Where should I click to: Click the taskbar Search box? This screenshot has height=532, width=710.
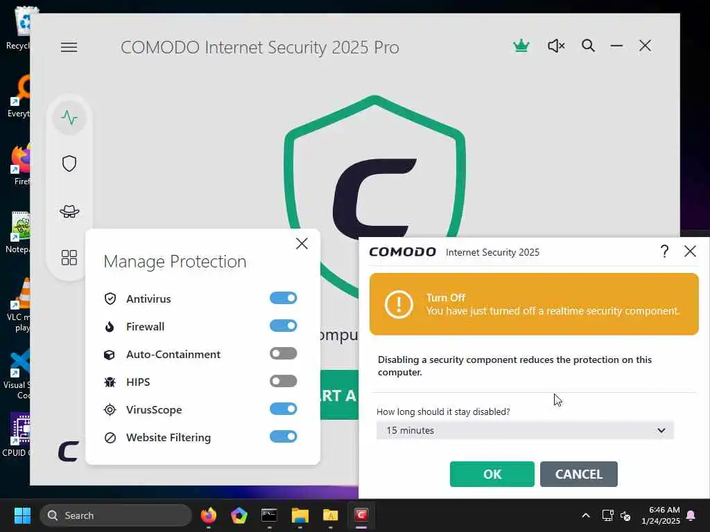(116, 515)
